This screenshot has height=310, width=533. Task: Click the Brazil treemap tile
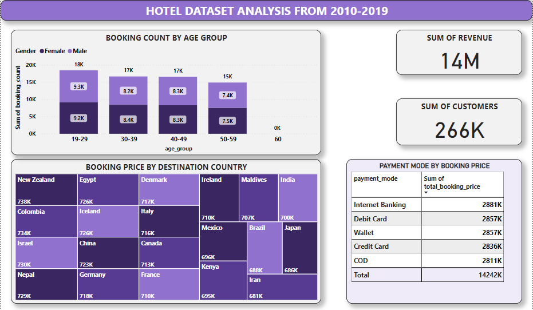264,248
